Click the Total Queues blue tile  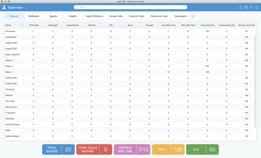pyautogui.click(x=58, y=149)
